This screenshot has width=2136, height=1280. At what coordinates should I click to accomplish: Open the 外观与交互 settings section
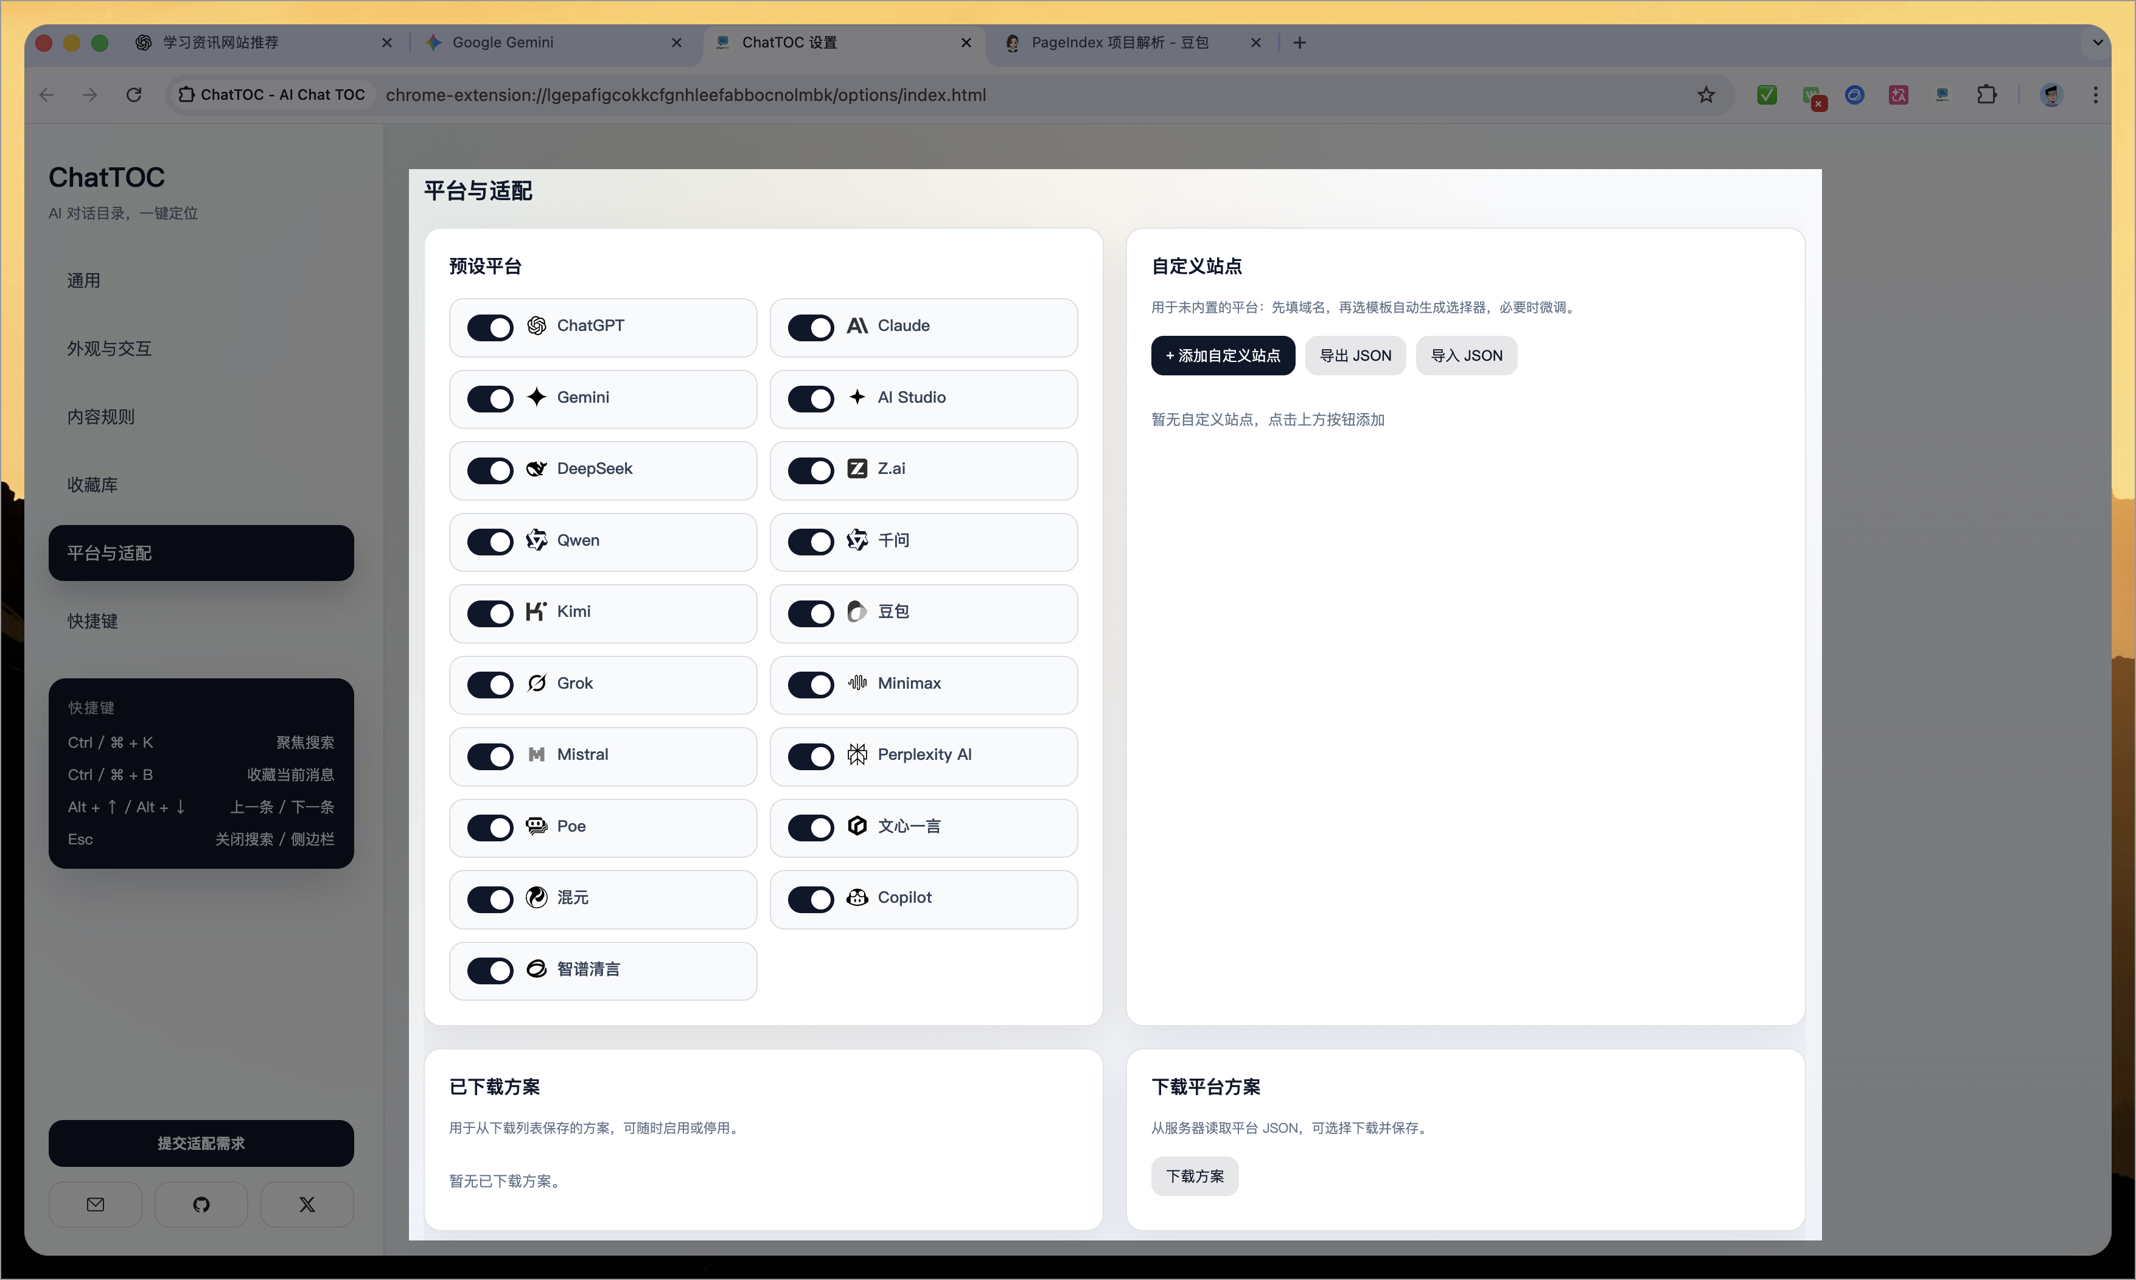click(x=110, y=349)
